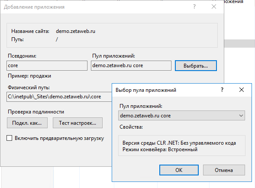Click the Свойства: label
Image resolution: width=255 pixels, height=188 pixels.
click(131, 127)
